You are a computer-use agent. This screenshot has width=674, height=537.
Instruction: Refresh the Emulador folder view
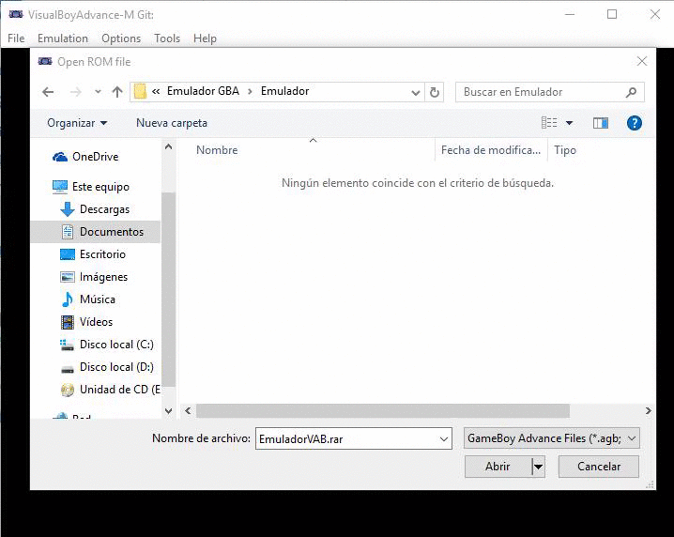tap(435, 92)
